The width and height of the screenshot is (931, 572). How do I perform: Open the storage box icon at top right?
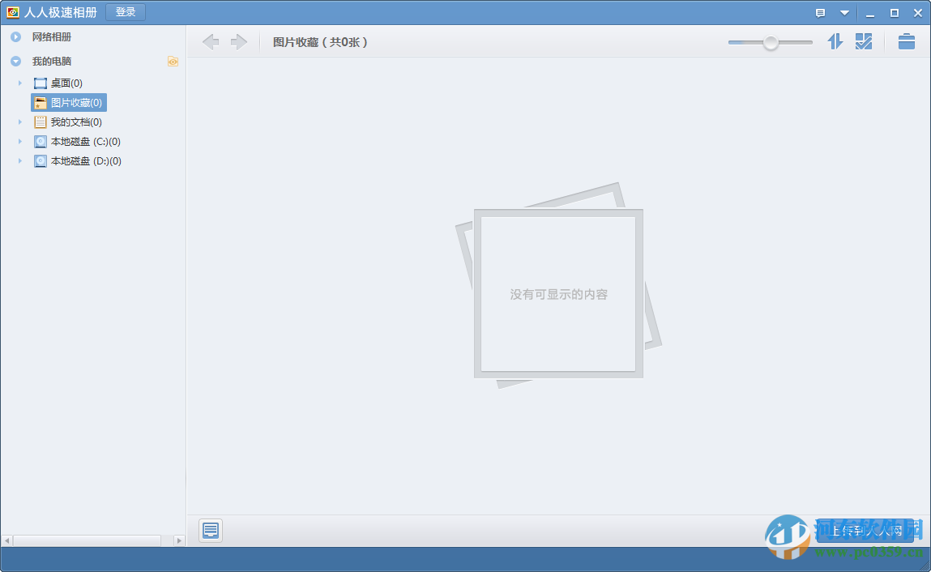906,41
